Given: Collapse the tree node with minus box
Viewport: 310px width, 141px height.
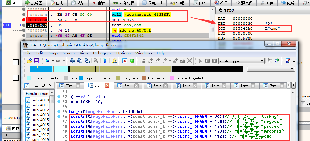Looking at the screenshot, I should pyautogui.click(x=15, y=63).
